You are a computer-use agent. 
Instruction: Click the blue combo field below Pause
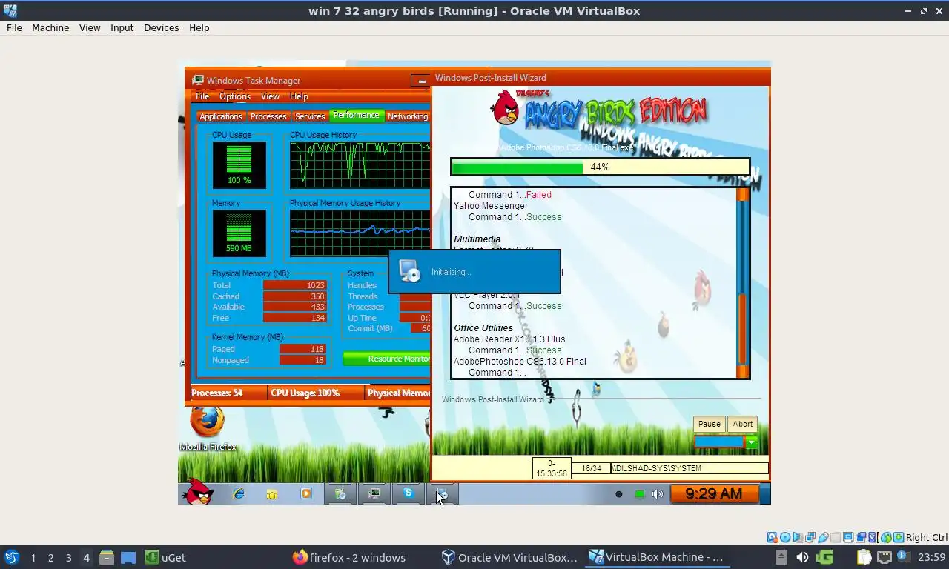[718, 442]
